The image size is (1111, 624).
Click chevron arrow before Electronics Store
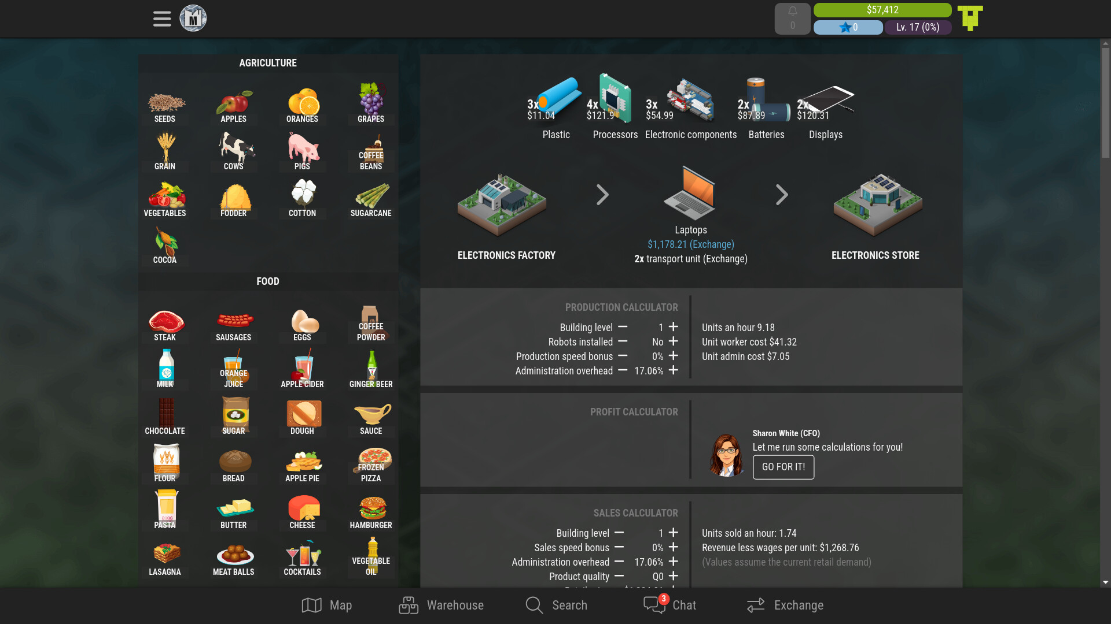coord(782,195)
